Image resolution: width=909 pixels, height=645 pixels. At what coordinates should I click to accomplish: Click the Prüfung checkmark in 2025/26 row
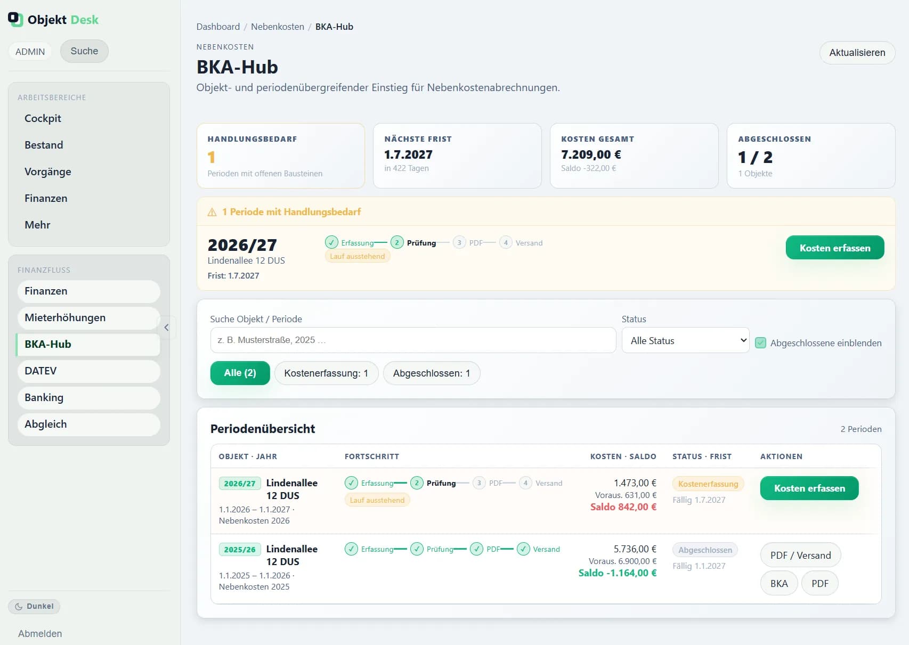pos(417,549)
